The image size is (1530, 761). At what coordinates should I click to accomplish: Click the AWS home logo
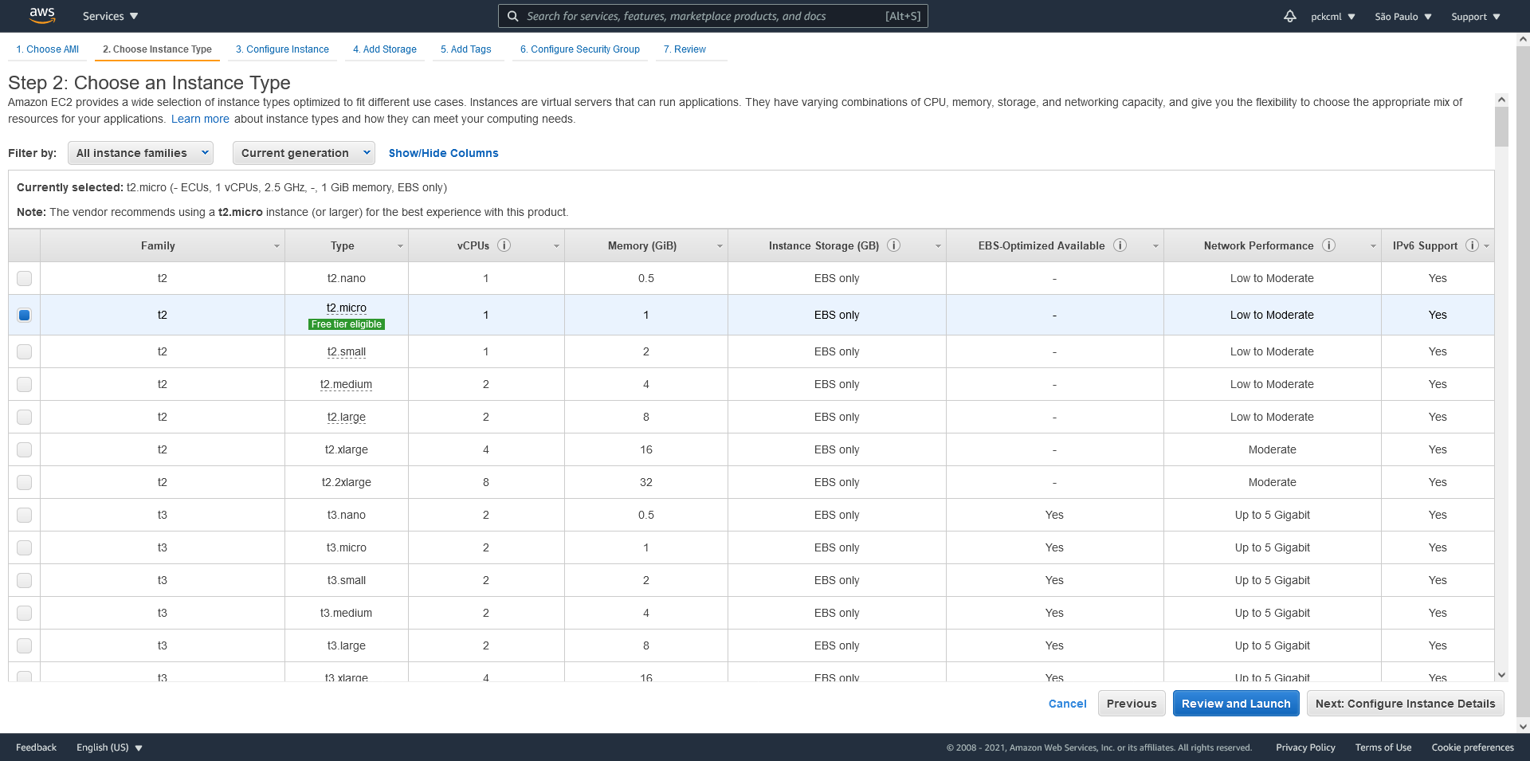click(42, 15)
